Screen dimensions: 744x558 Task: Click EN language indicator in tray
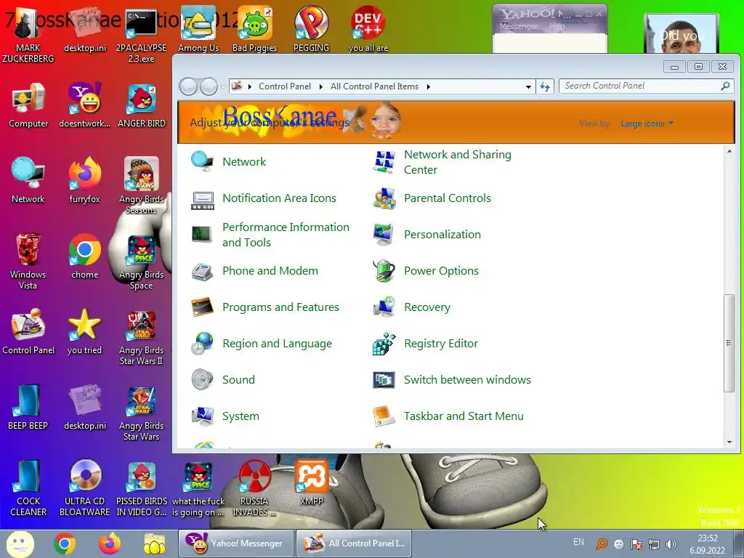578,542
